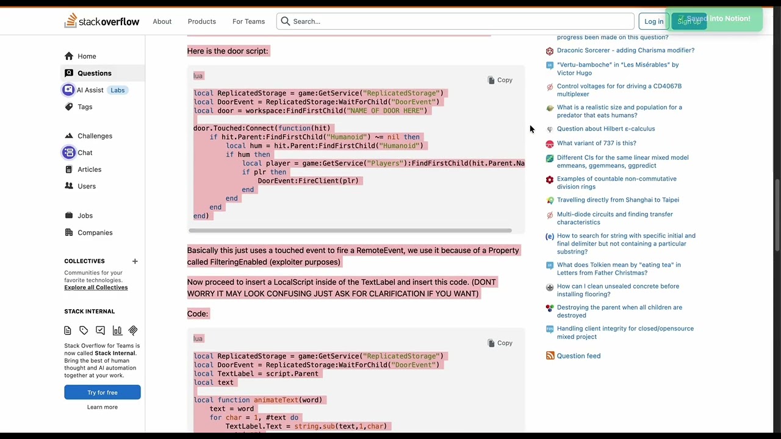Click site icon beside unsealed concrete question
Screen dimensions: 781x439
click(550, 287)
